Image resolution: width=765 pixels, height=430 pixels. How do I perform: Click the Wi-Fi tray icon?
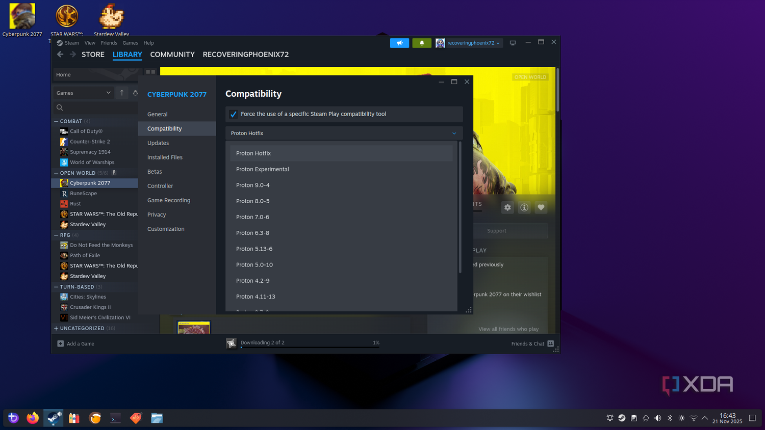pyautogui.click(x=694, y=418)
